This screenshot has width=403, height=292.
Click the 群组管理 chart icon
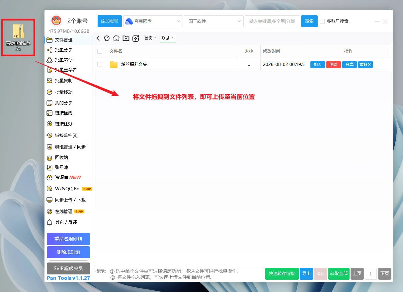(49, 147)
